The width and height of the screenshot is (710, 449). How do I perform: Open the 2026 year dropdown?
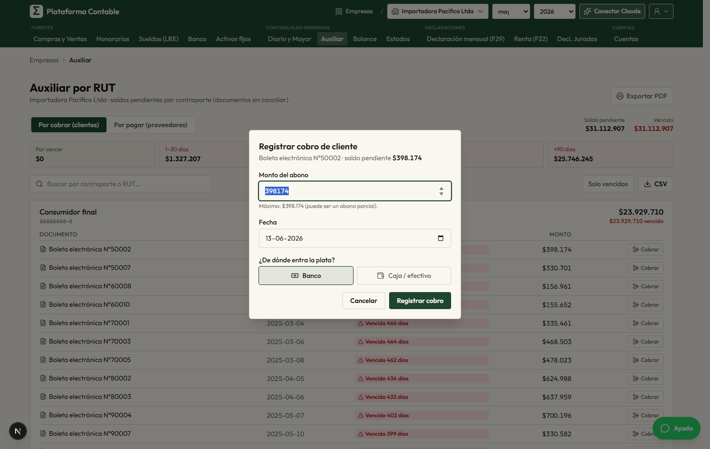(x=554, y=11)
